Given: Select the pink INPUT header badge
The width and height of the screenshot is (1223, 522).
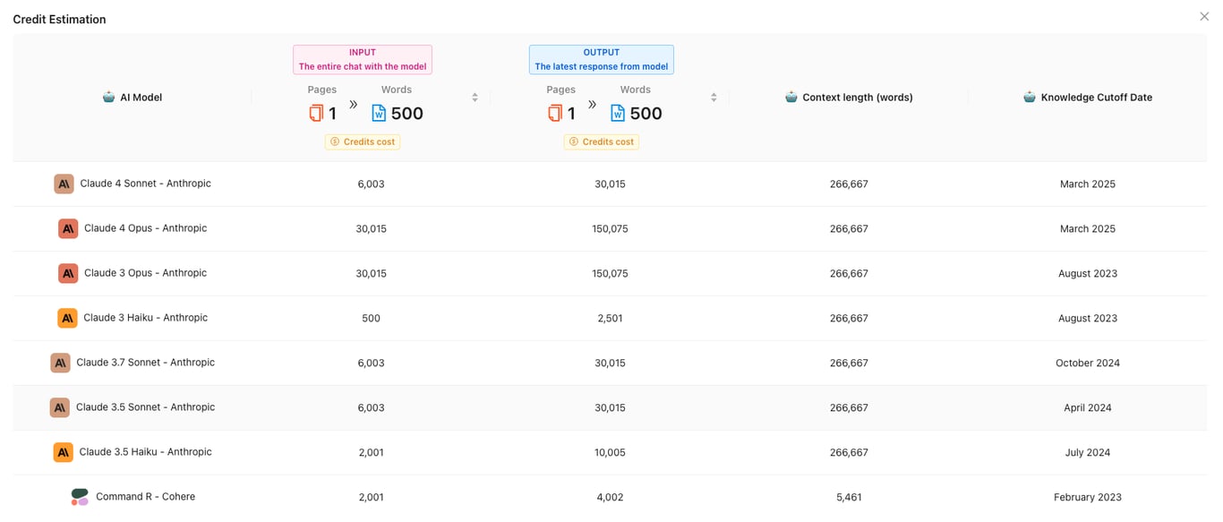Looking at the screenshot, I should pos(362,58).
